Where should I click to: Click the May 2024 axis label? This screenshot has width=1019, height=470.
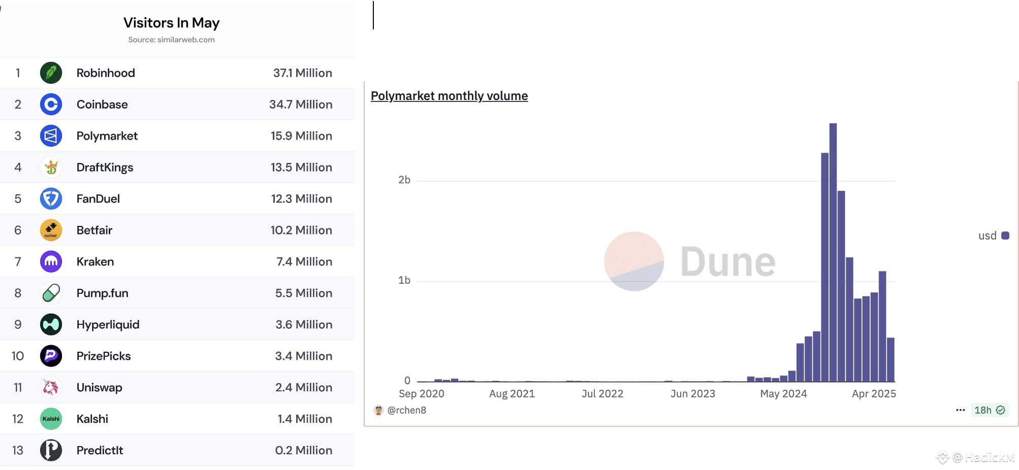pyautogui.click(x=783, y=394)
